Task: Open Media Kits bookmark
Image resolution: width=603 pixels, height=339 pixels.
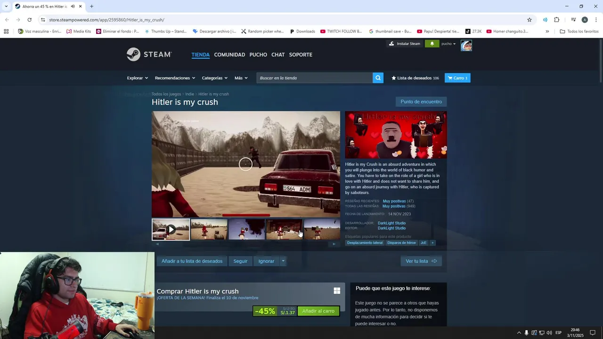Action: [79, 32]
